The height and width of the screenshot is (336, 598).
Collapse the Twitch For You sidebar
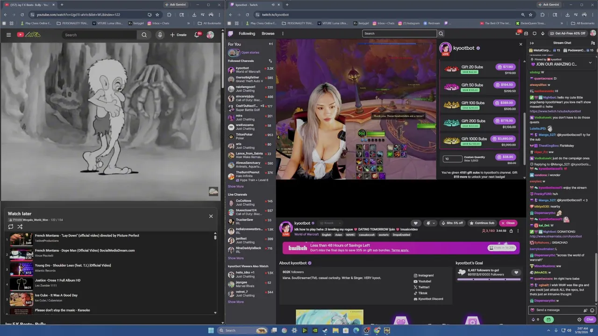pyautogui.click(x=271, y=44)
